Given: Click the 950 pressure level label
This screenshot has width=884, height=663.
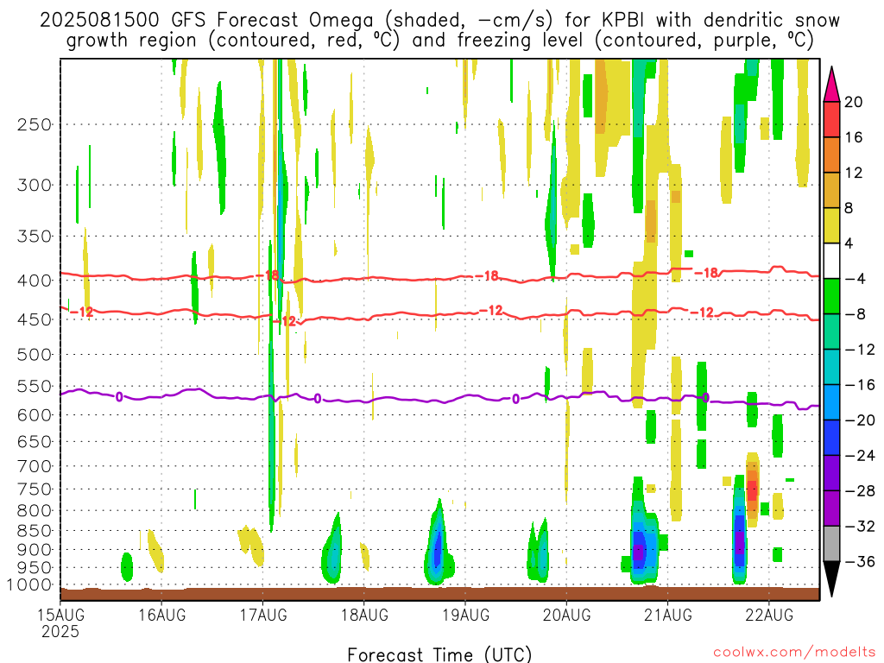Looking at the screenshot, I should tap(35, 568).
